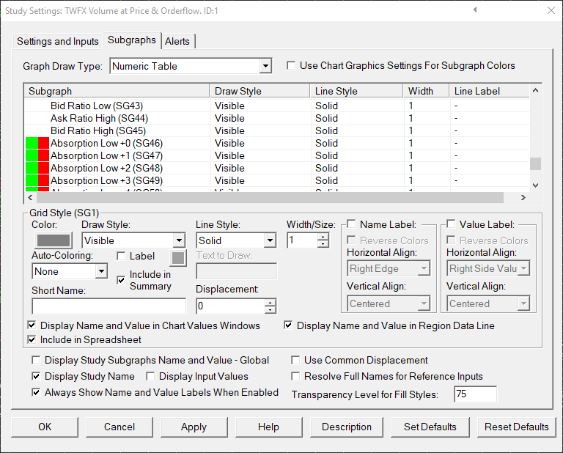Enable the Name Label checkbox
The image size is (563, 453).
click(352, 224)
